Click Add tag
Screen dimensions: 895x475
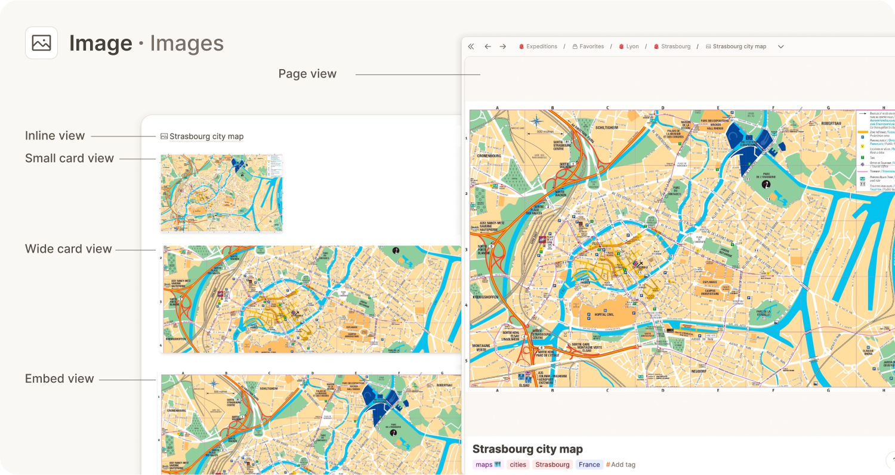click(621, 465)
